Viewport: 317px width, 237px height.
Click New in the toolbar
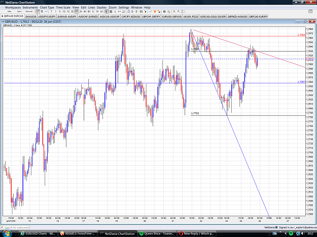[9, 12]
